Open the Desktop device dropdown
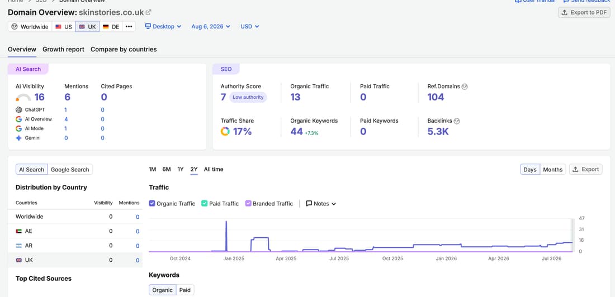Screen dimensions: 615x297 pyautogui.click(x=163, y=27)
